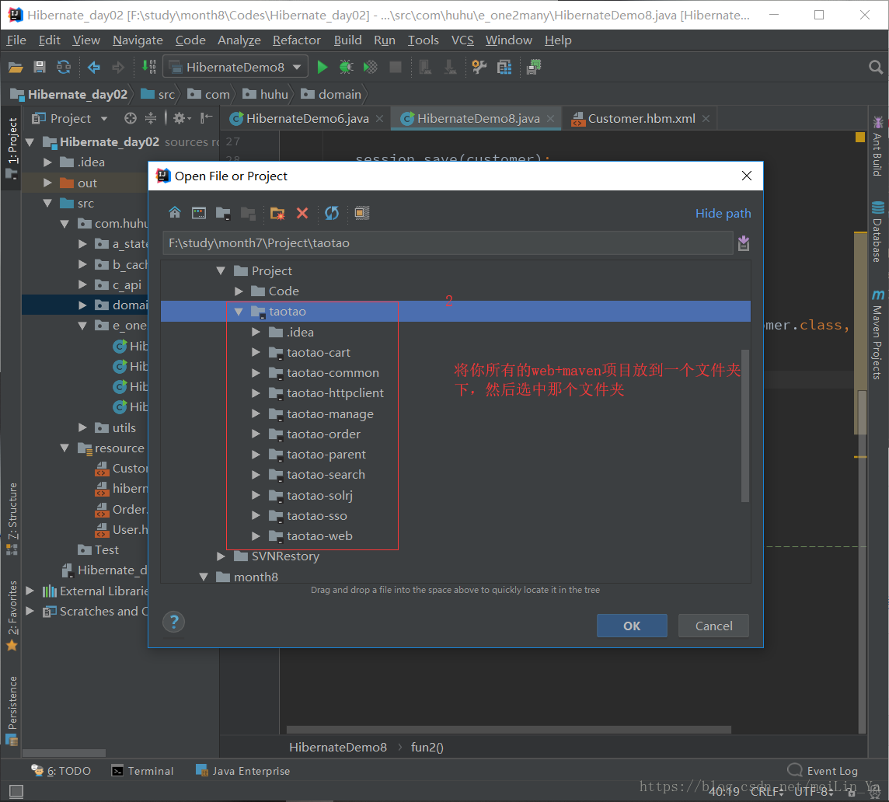Open Project panel gear settings icon

coord(180,118)
